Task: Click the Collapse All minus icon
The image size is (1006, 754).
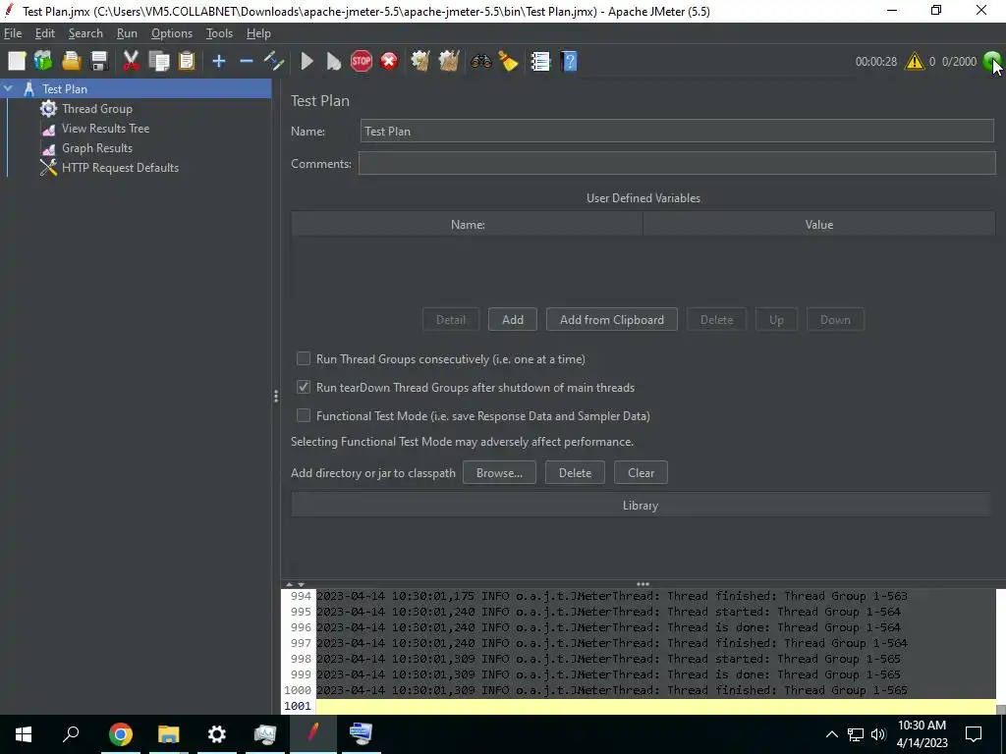Action: click(247, 62)
